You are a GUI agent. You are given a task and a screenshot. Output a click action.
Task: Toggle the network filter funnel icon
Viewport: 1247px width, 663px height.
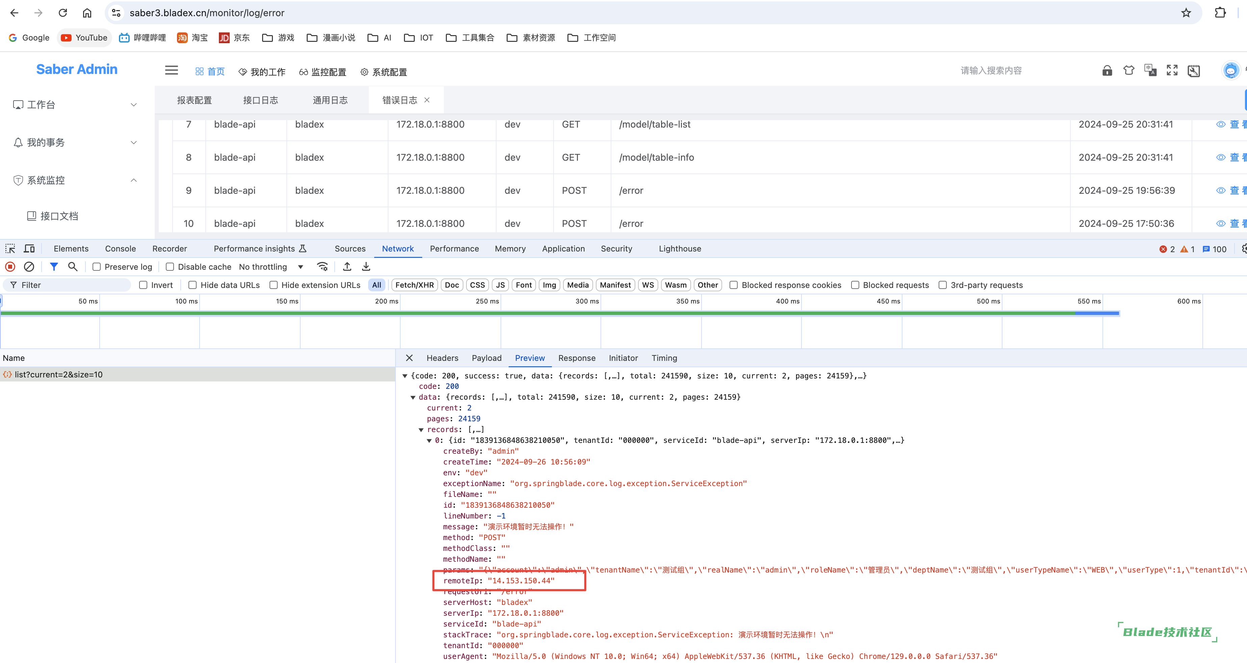pyautogui.click(x=54, y=267)
